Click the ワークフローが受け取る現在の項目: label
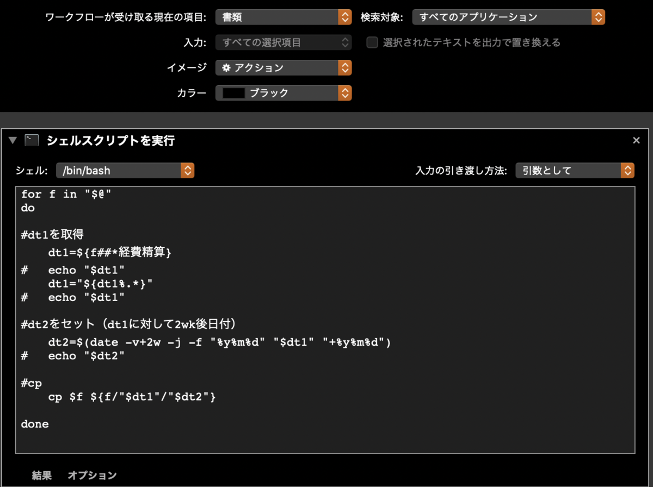This screenshot has width=653, height=487. pos(126,17)
